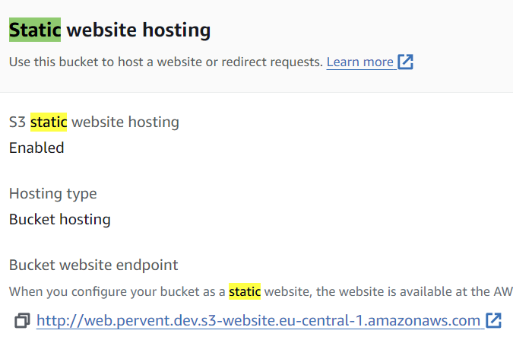Open the Learn more link
The height and width of the screenshot is (359, 513).
pyautogui.click(x=360, y=62)
